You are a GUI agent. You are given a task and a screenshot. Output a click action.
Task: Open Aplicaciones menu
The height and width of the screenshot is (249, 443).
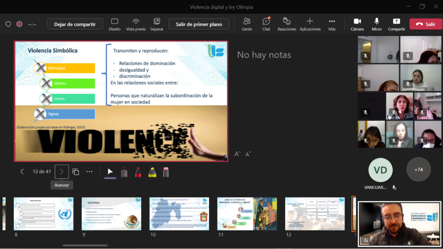click(310, 24)
